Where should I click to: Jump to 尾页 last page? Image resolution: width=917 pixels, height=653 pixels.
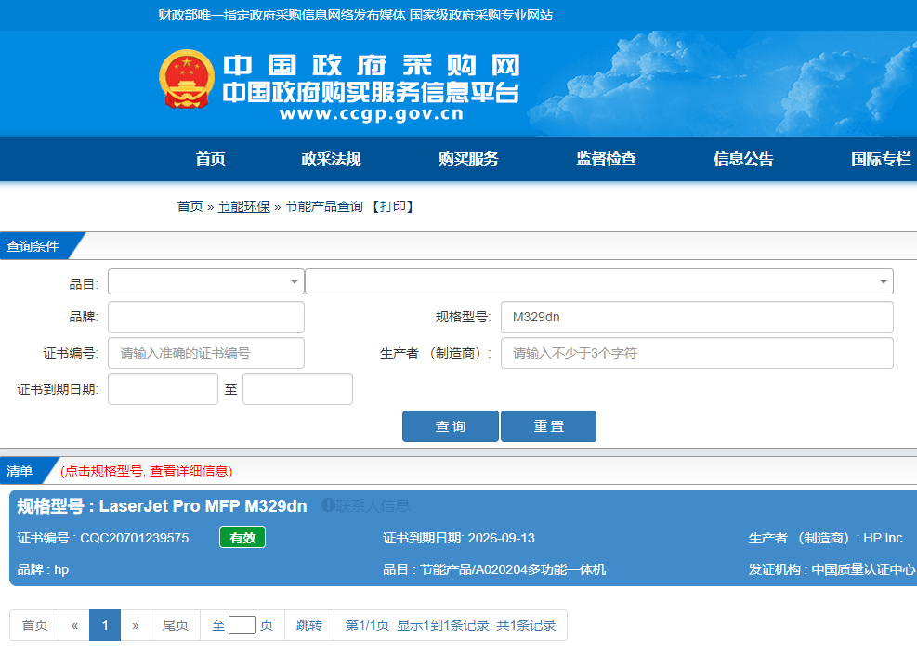pyautogui.click(x=176, y=625)
